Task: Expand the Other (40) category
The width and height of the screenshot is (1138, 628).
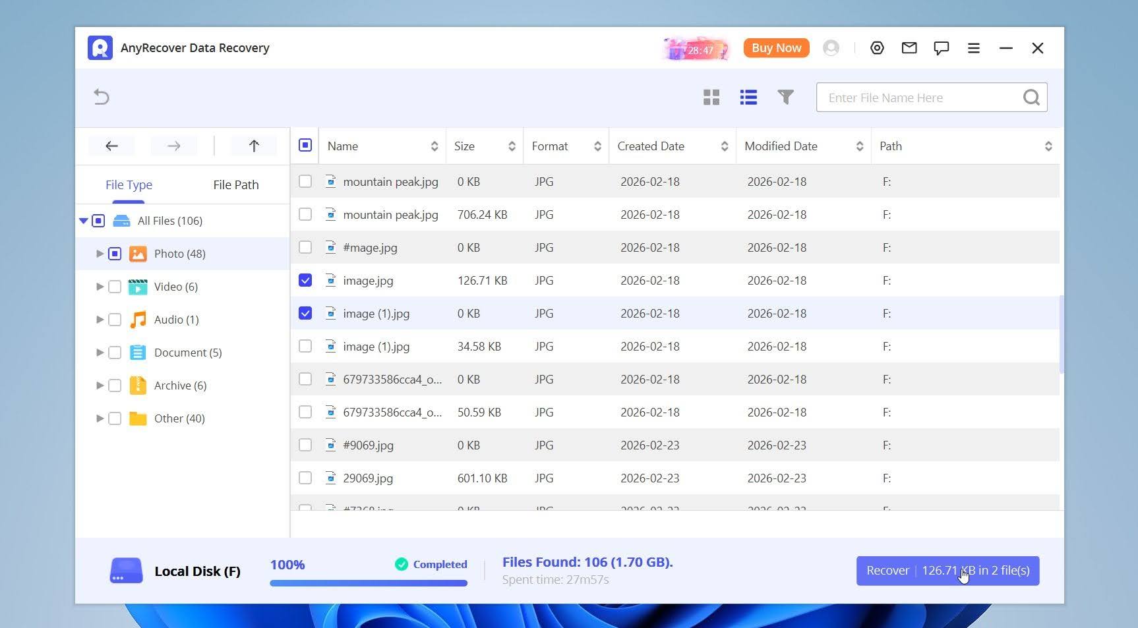Action: (x=100, y=418)
